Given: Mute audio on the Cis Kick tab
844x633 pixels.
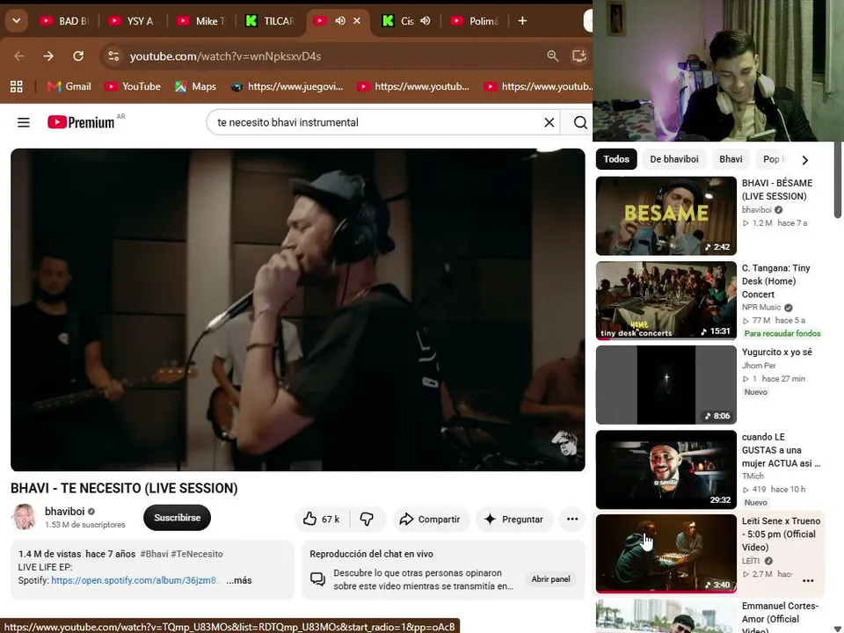Looking at the screenshot, I should [426, 21].
